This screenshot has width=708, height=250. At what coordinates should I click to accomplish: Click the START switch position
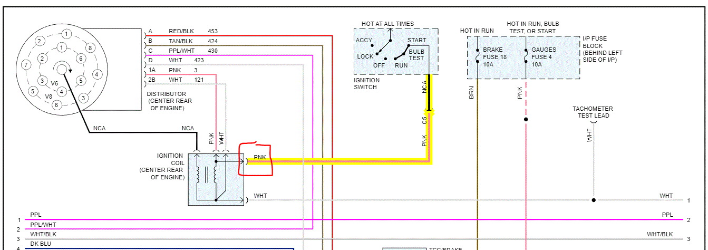point(417,40)
